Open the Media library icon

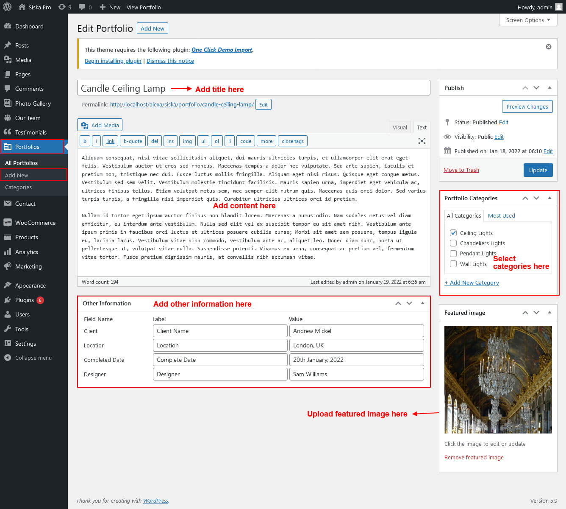coord(8,59)
